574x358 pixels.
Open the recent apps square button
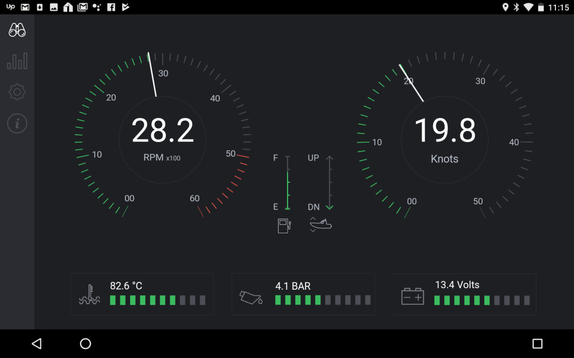(537, 343)
